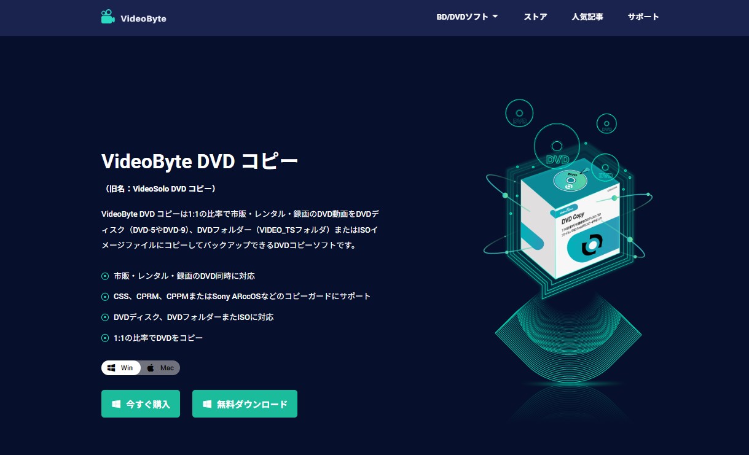Click Windows icon on 無料ダウンロード button
This screenshot has height=455, width=749.
pyautogui.click(x=207, y=404)
